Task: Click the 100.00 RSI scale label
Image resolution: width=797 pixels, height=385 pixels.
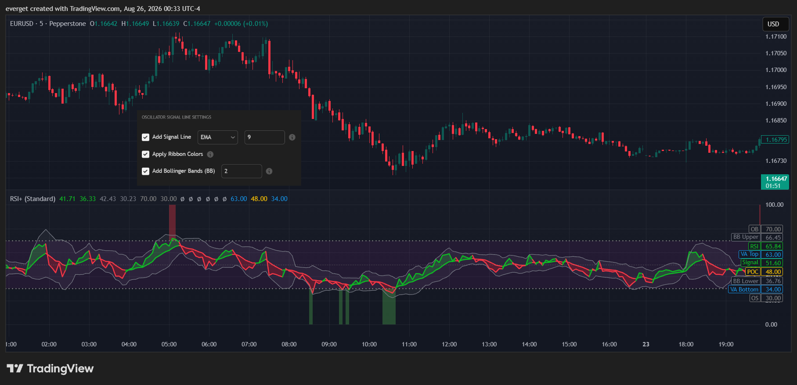Action: (774, 205)
